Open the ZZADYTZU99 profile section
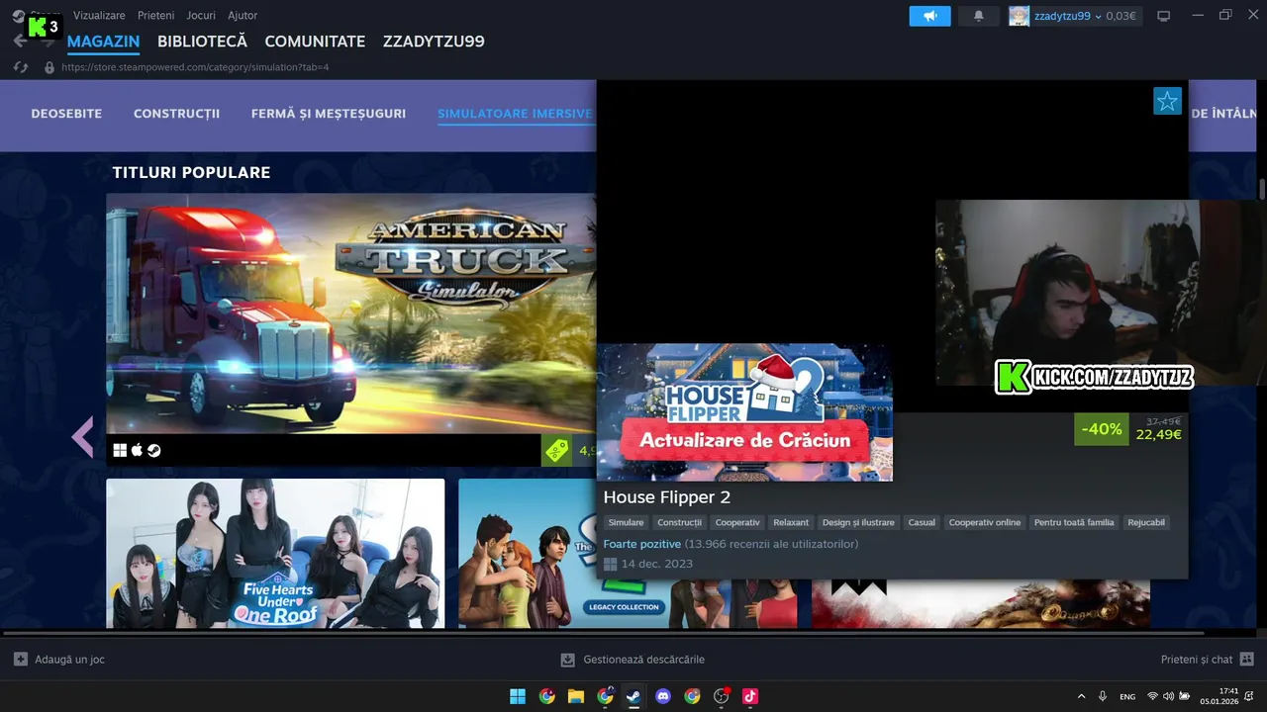This screenshot has height=712, width=1267. 434,42
